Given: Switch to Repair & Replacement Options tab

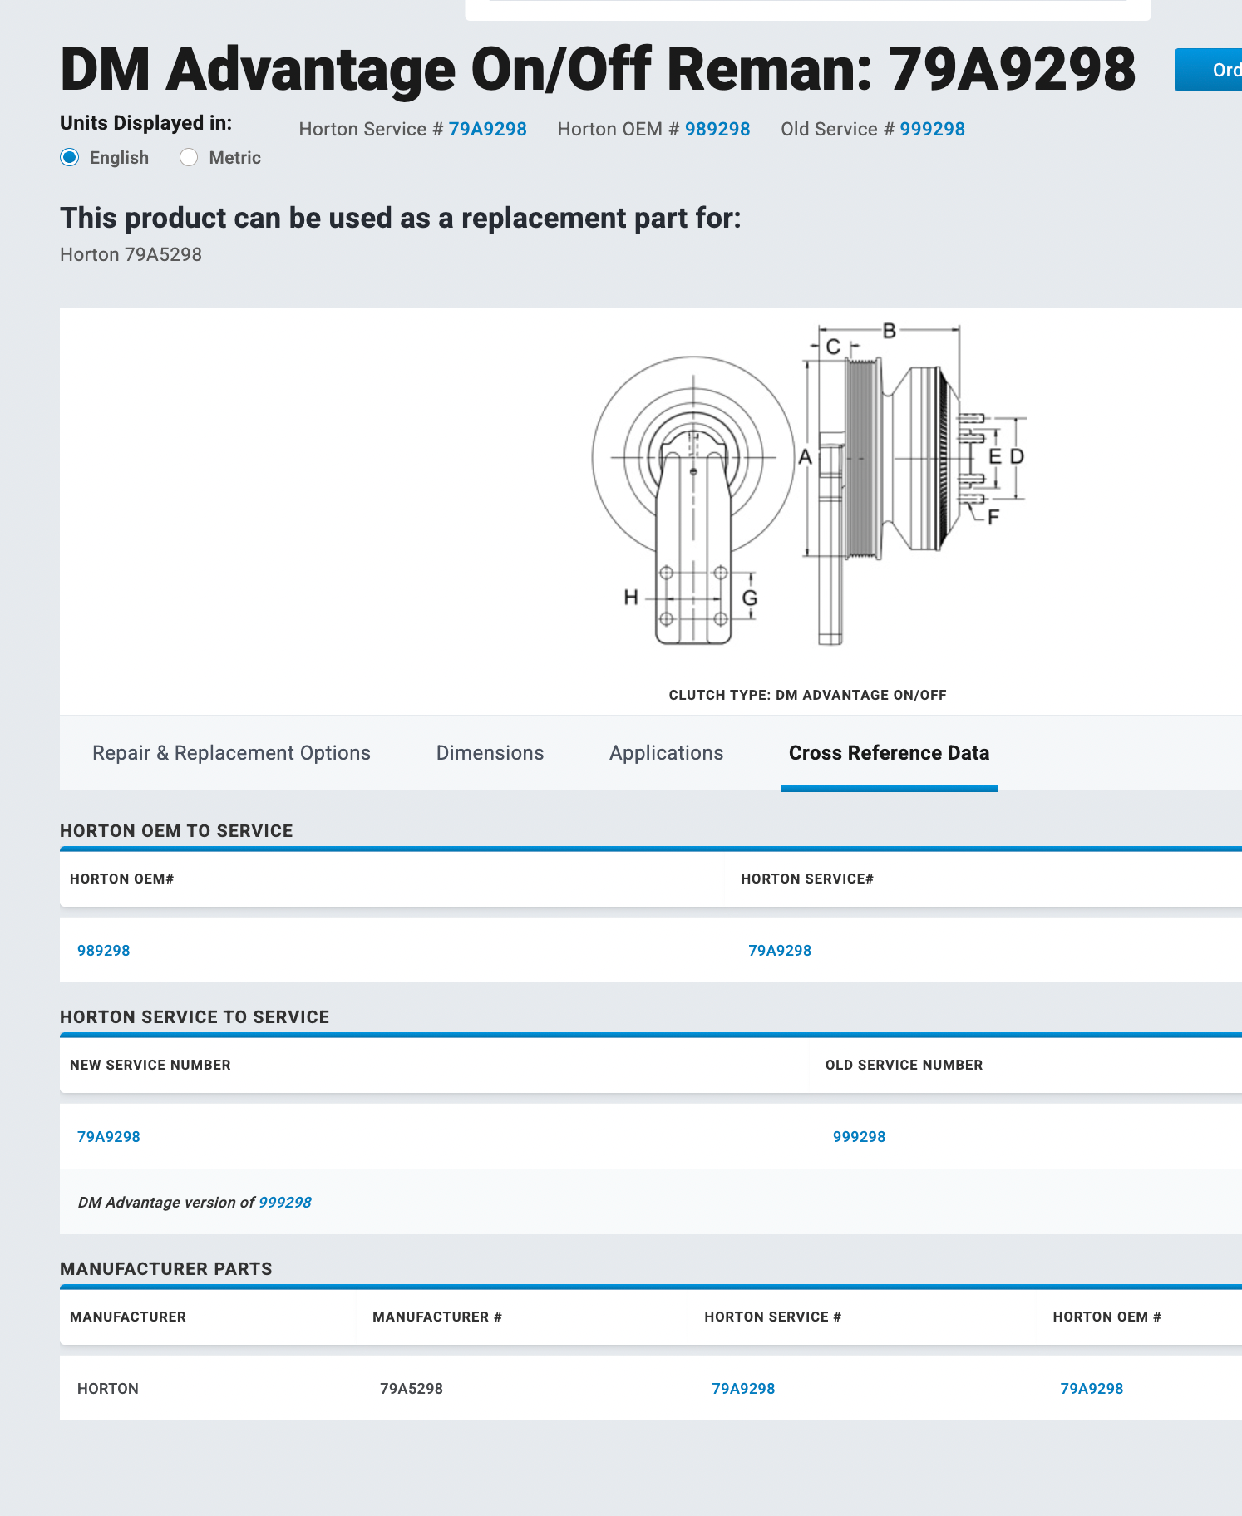Looking at the screenshot, I should pos(231,753).
